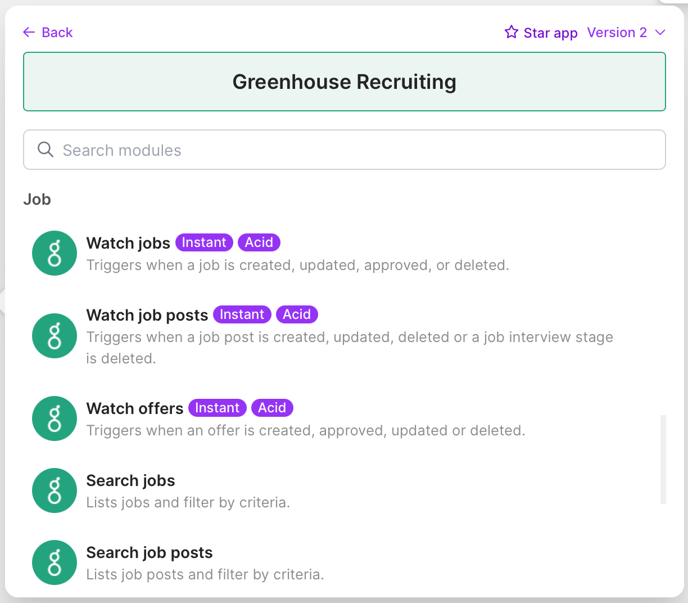Click the Back arrow icon
Image resolution: width=688 pixels, height=603 pixels.
click(29, 33)
